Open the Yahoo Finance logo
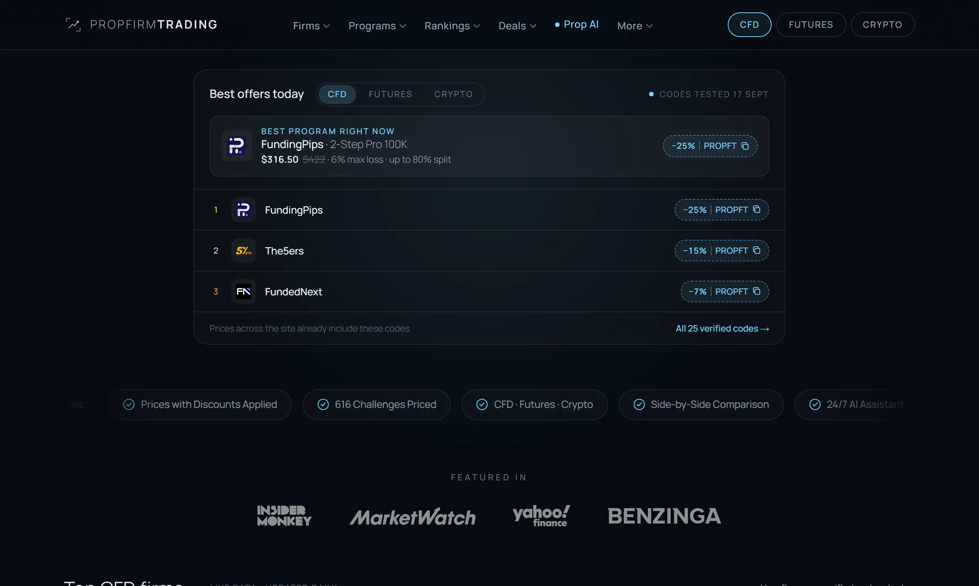Viewport: 979px width, 586px height. point(541,516)
